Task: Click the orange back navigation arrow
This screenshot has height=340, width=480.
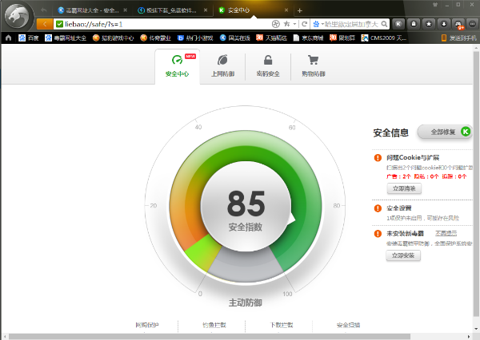Action: (42, 24)
